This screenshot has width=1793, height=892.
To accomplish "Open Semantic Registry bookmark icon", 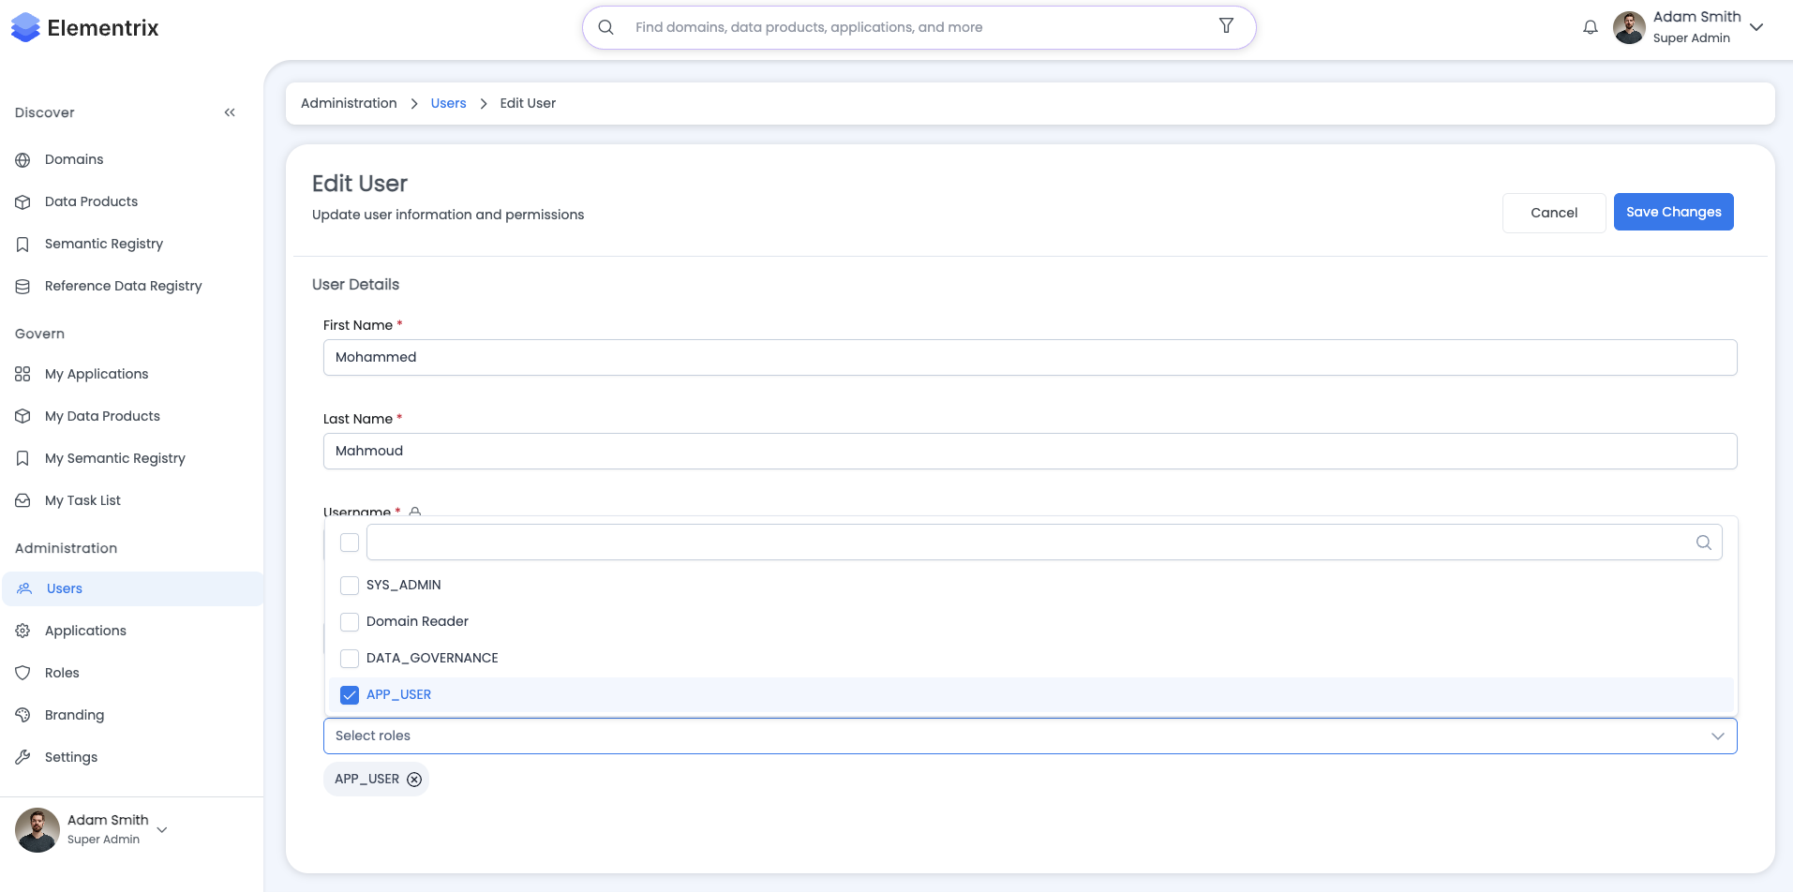I will tap(23, 245).
